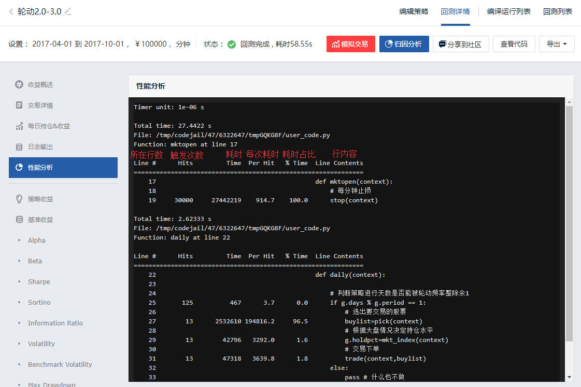
Task: Select the Sharpe metric in the sidebar
Action: [x=39, y=282]
